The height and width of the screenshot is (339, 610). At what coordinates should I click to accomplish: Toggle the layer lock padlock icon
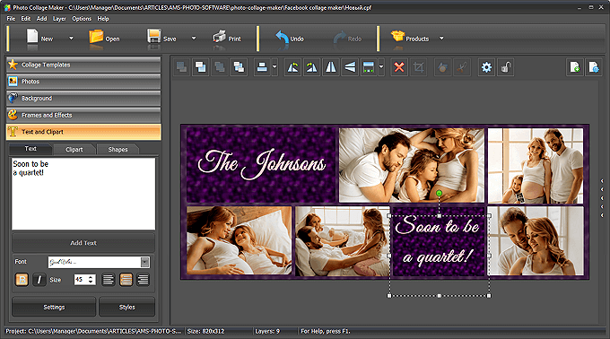[505, 67]
